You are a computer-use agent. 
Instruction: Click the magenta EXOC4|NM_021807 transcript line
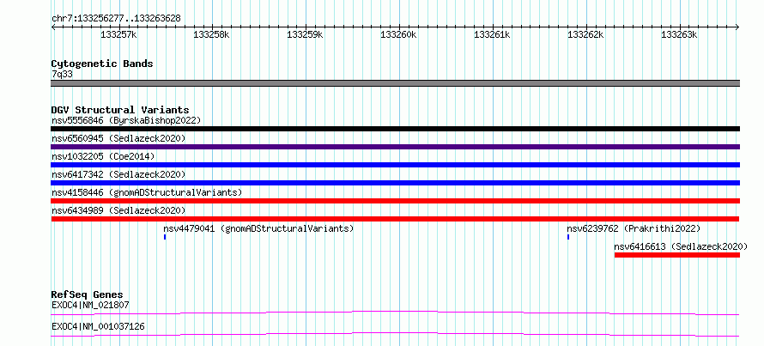tap(396, 313)
